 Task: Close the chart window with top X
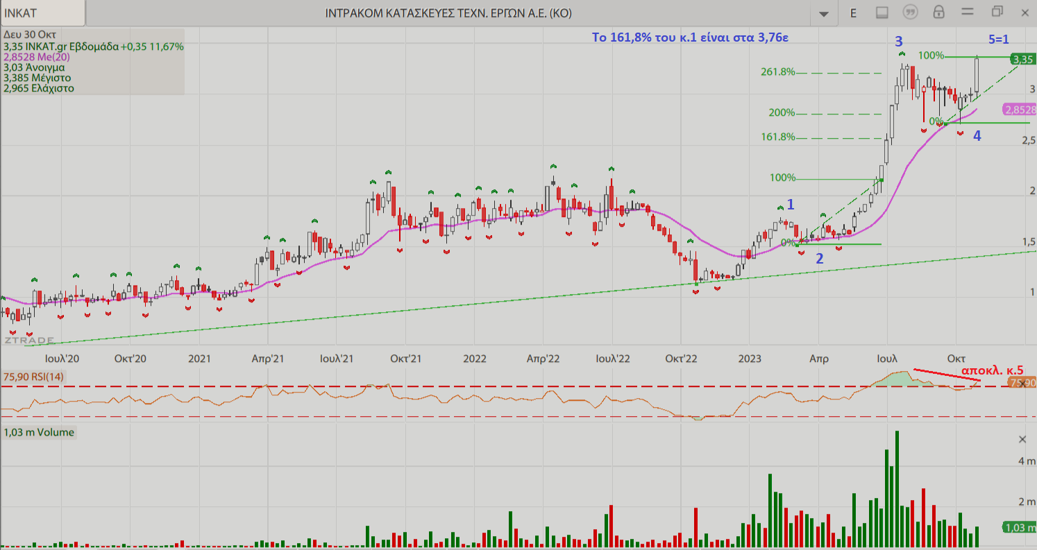(1026, 12)
